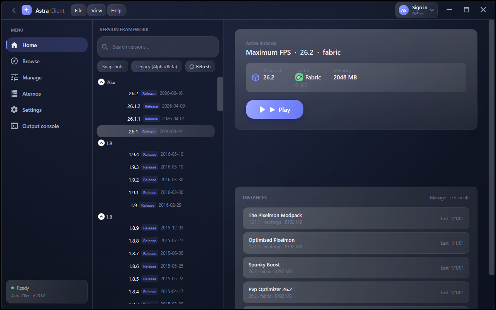
Task: Select version 1.8.9 release
Action: tap(156, 228)
